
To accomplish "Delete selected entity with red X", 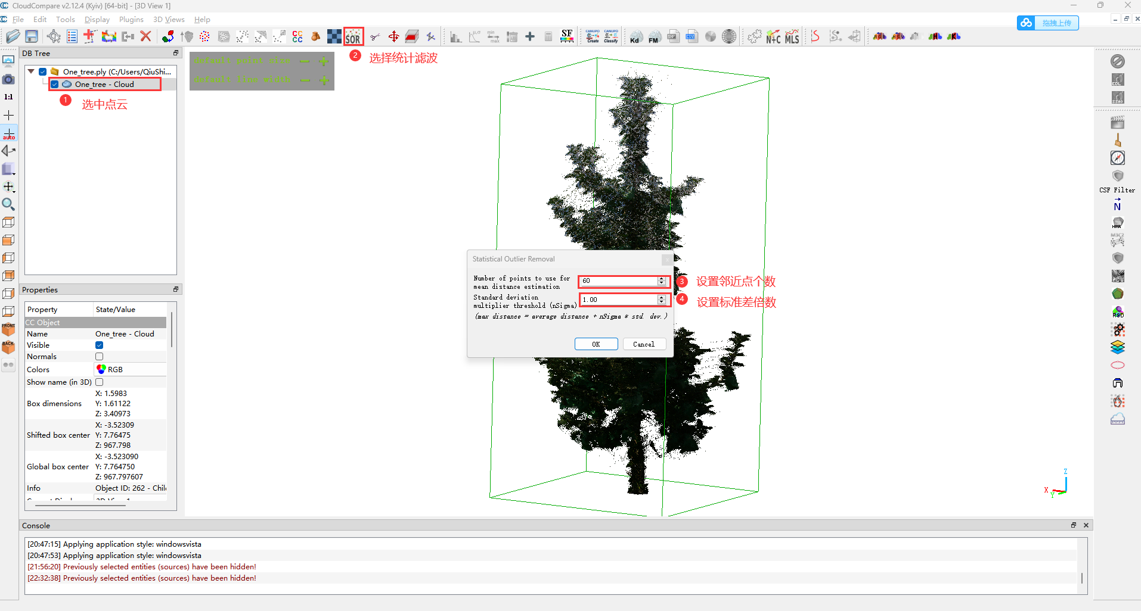I will point(145,36).
